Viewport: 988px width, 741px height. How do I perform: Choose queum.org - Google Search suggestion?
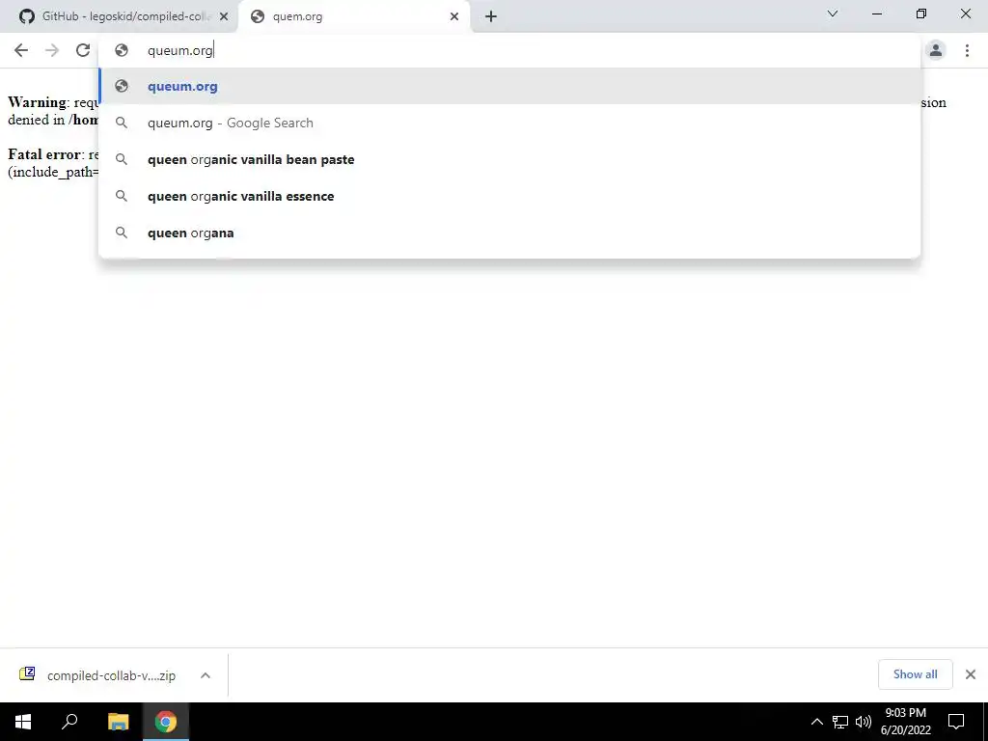(x=509, y=123)
